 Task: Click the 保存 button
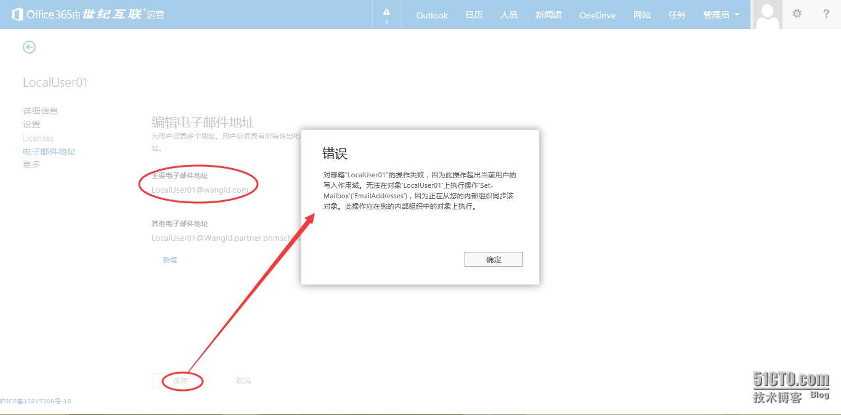(181, 381)
